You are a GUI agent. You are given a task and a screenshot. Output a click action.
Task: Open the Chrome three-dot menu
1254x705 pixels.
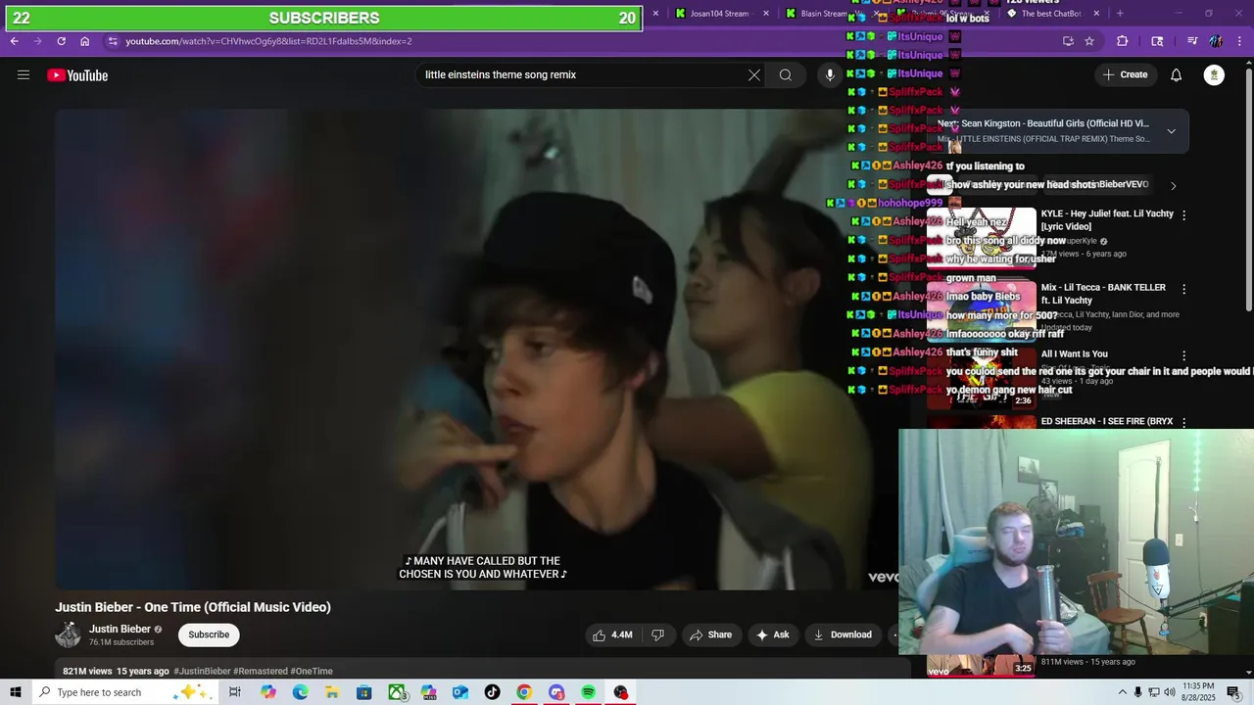coord(1240,41)
